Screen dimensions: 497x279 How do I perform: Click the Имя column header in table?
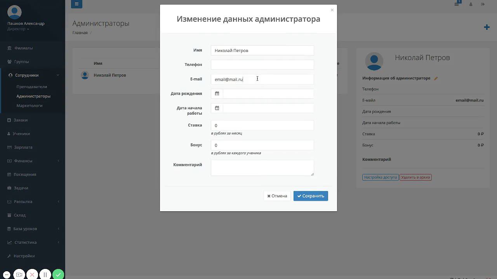coord(98,63)
